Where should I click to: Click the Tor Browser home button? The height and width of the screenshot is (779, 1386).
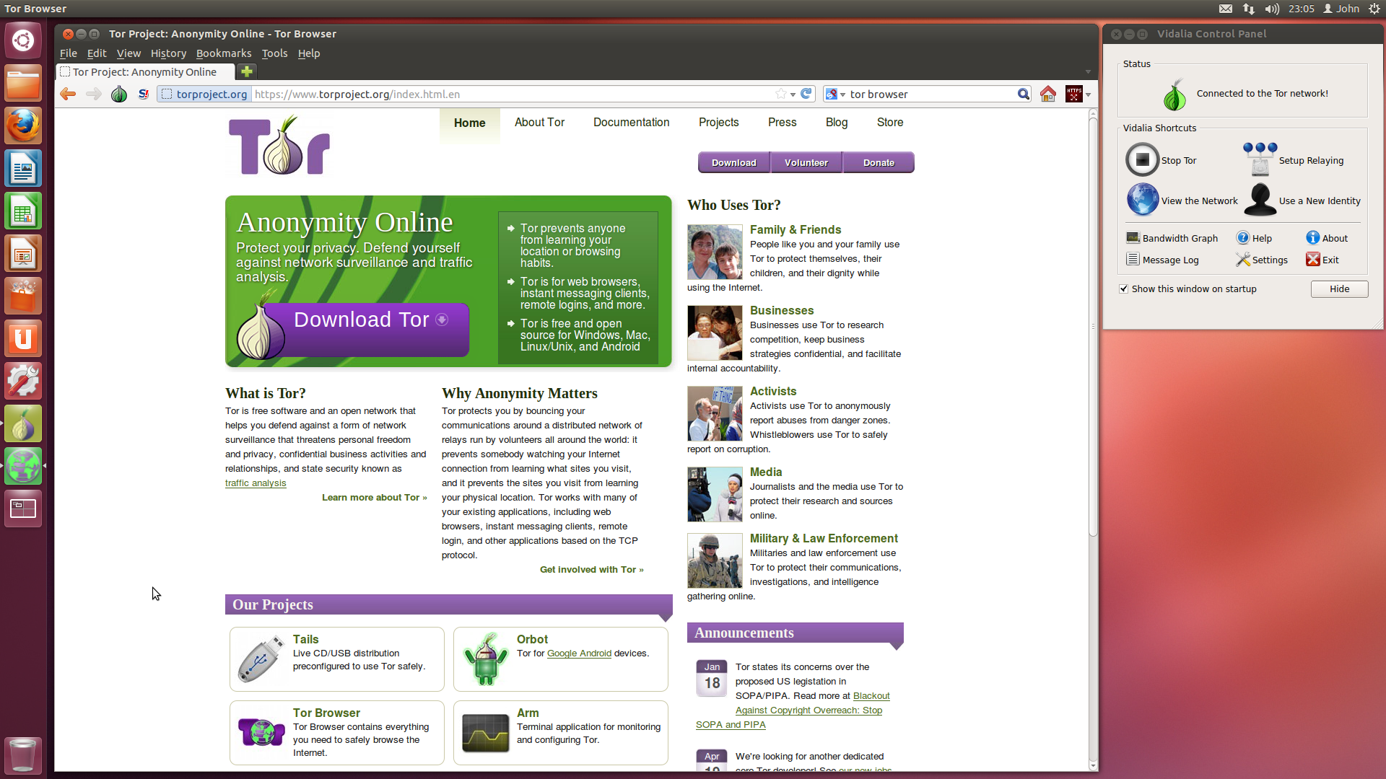(x=1047, y=93)
